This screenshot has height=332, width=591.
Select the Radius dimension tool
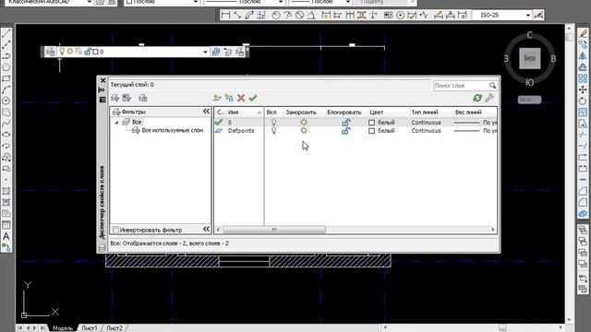click(276, 15)
